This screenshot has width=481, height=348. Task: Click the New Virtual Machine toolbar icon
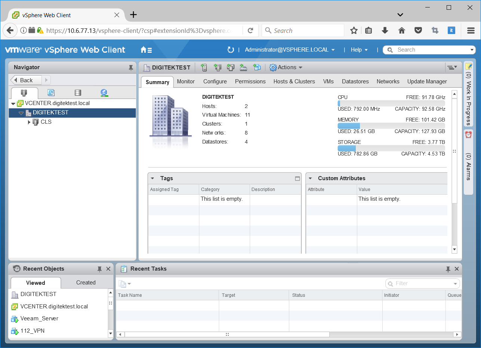click(x=257, y=67)
